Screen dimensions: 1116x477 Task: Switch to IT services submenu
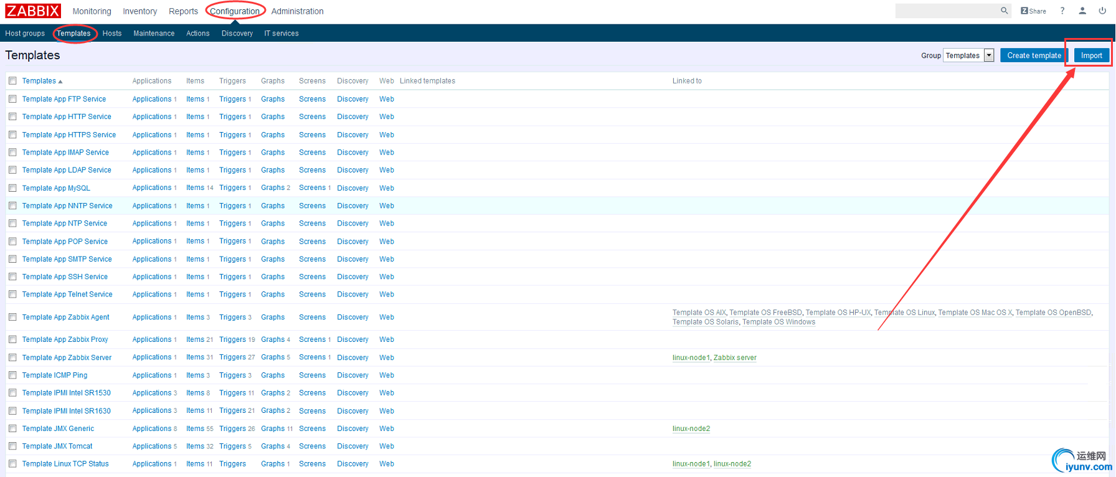click(x=281, y=34)
